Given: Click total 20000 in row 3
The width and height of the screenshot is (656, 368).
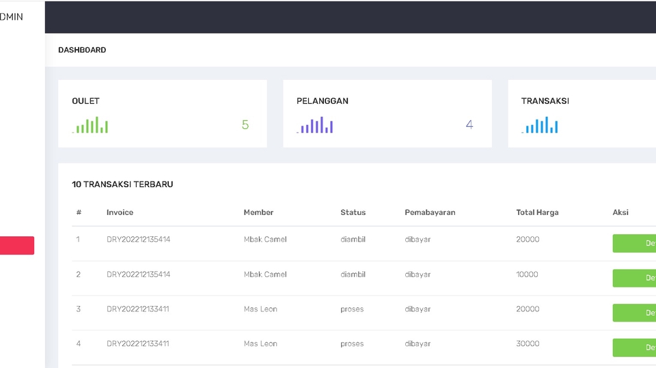Looking at the screenshot, I should point(528,309).
